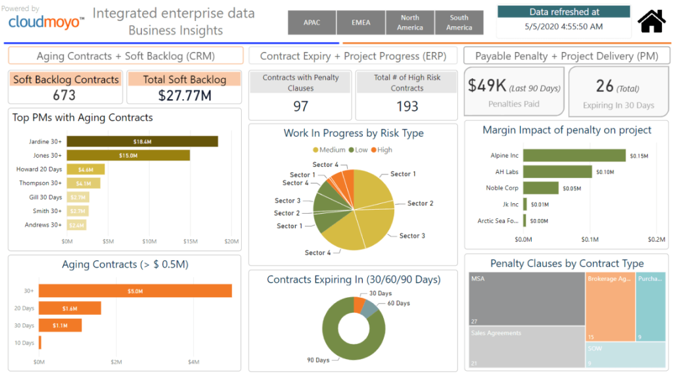Click the Low risk legend item
Image resolution: width=673 pixels, height=376 pixels.
click(x=358, y=150)
